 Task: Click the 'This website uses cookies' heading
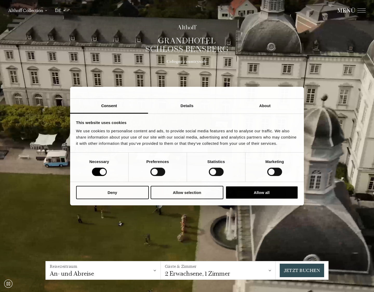pyautogui.click(x=101, y=123)
